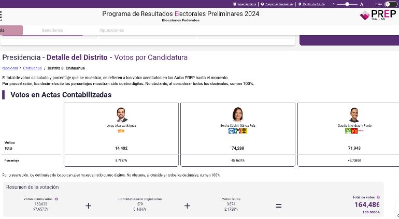
Task: Click info icon beside Votos acumulados
Action: coord(56,199)
